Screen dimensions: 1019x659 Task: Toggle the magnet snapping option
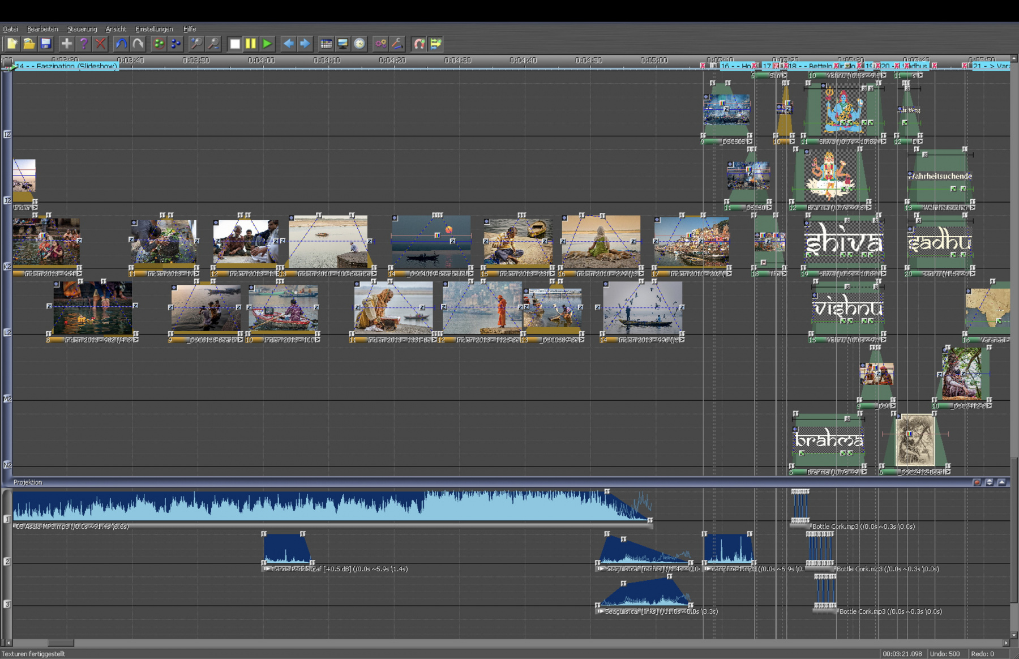tap(419, 44)
